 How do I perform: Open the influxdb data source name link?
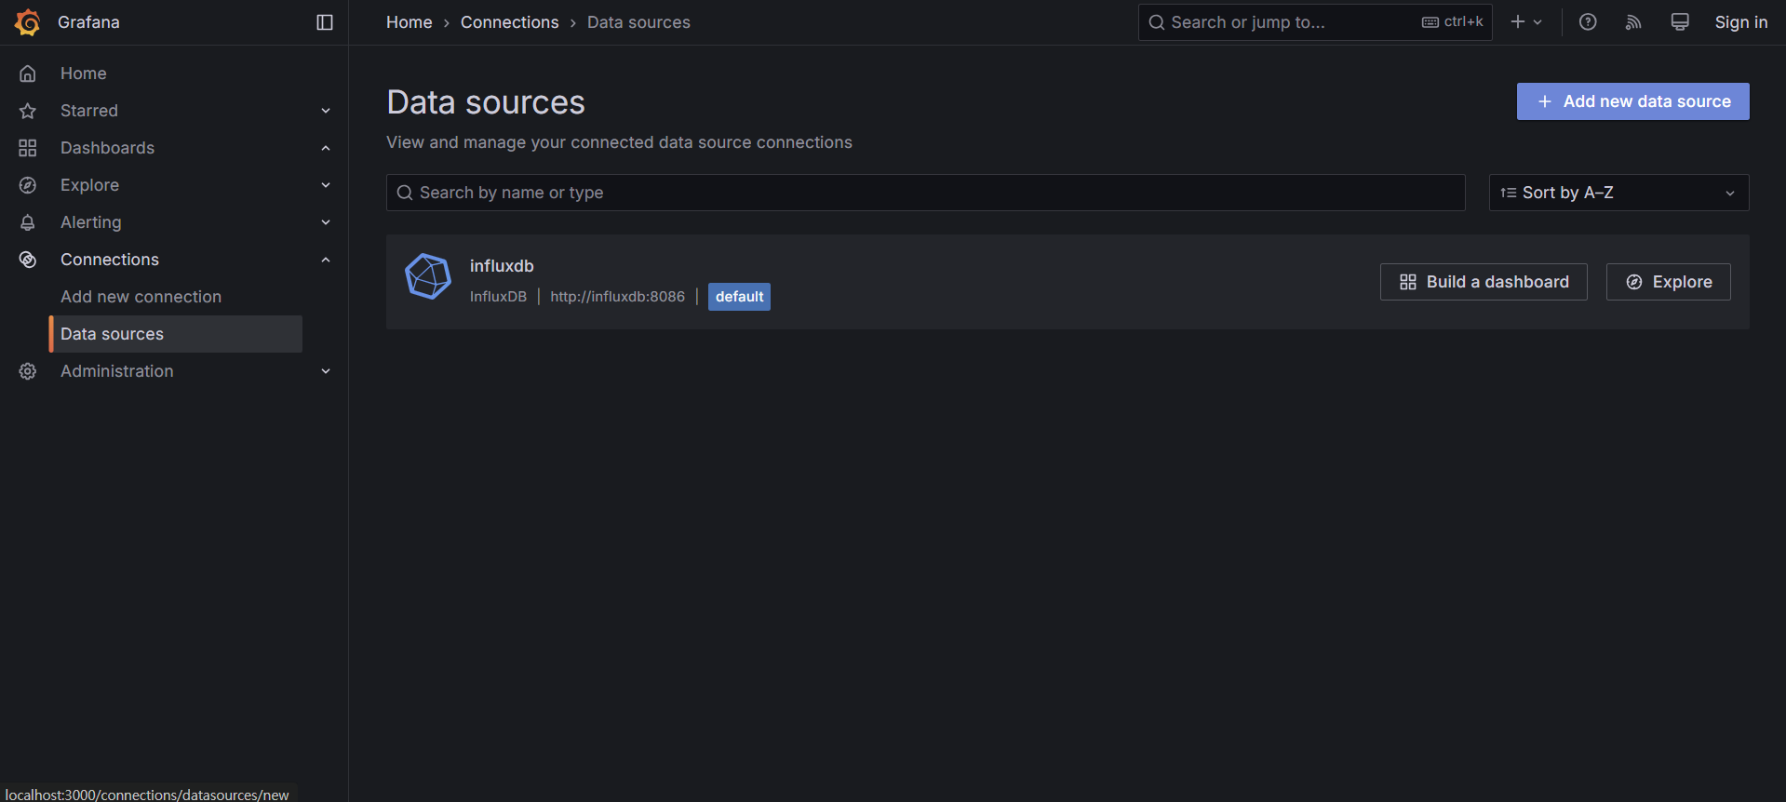click(502, 266)
